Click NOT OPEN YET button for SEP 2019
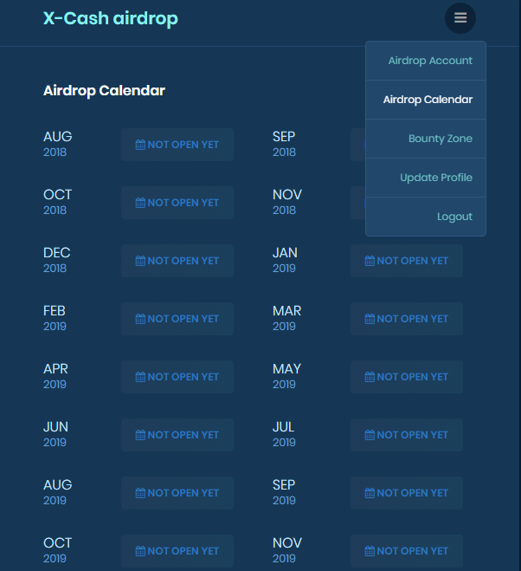The image size is (521, 571). tap(407, 493)
